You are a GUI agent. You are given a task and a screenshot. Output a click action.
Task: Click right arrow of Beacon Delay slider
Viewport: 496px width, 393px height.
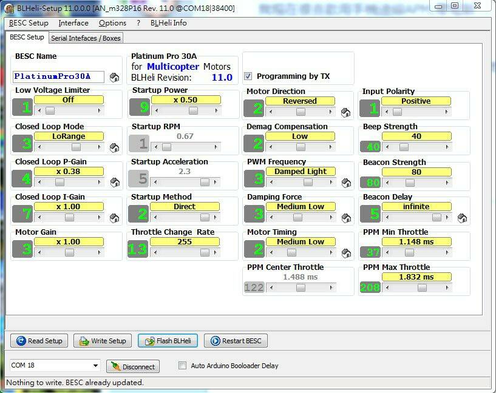pos(447,217)
